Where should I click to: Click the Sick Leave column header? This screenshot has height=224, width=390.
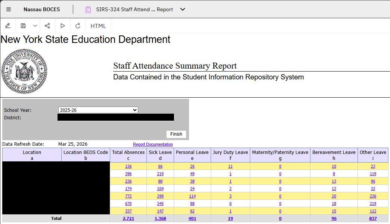click(x=160, y=155)
